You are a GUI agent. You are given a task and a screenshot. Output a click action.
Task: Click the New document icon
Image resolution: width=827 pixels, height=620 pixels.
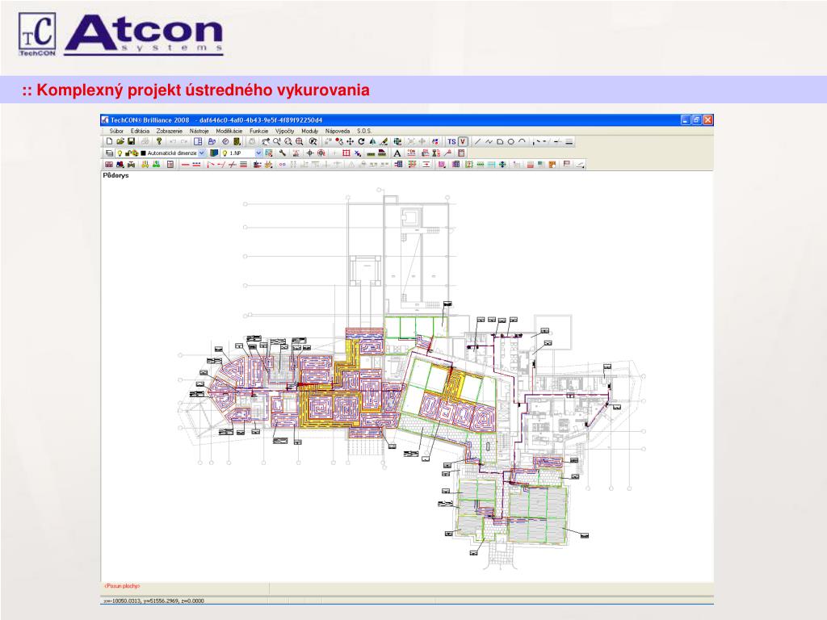coord(109,141)
